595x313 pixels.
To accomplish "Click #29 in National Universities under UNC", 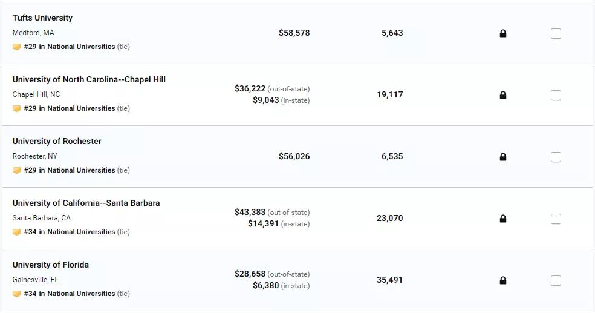I will point(70,108).
